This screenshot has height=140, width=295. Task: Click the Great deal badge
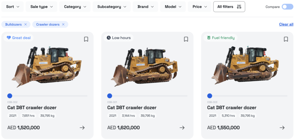[x=19, y=38]
